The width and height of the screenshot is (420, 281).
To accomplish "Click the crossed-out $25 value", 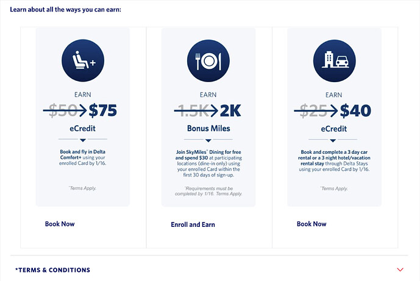I will coord(314,111).
